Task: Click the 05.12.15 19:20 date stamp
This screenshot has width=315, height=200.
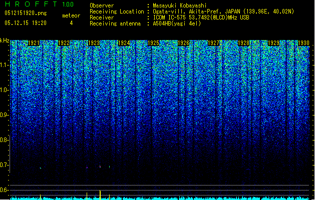Action: [26, 23]
